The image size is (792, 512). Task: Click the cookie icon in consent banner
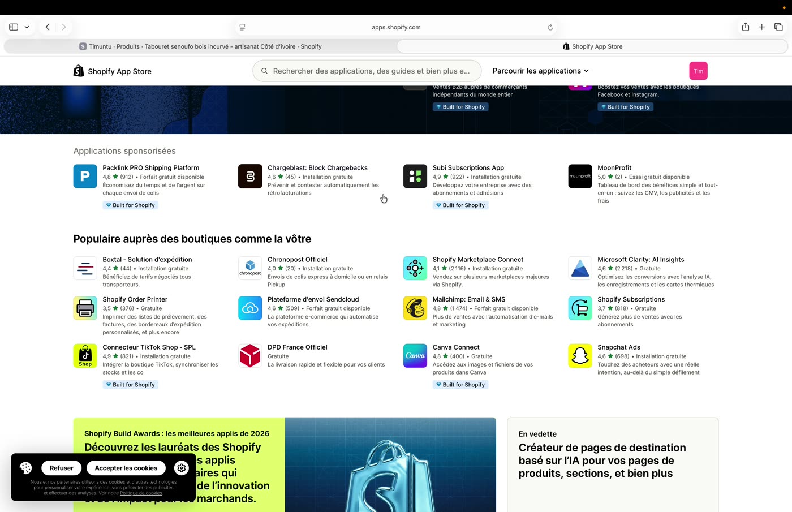click(x=25, y=468)
